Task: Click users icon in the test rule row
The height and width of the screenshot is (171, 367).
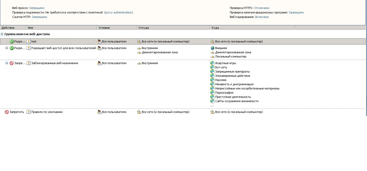Action: click(x=99, y=41)
